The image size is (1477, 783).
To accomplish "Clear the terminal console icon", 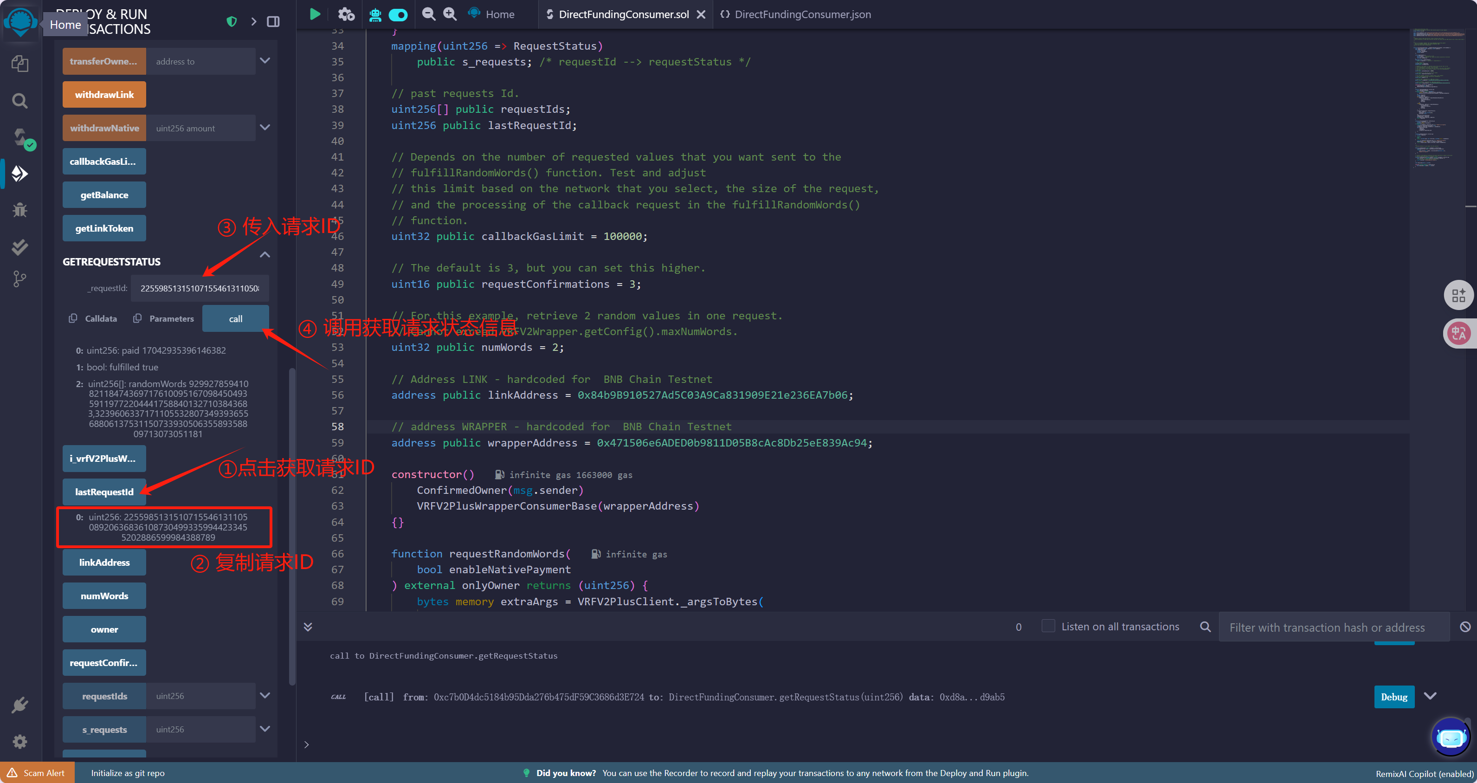I will pos(1465,627).
